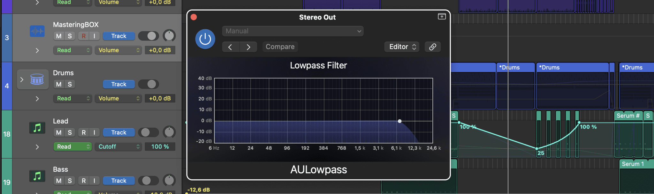
Task: Open the Manual preset dropdown
Action: point(293,31)
